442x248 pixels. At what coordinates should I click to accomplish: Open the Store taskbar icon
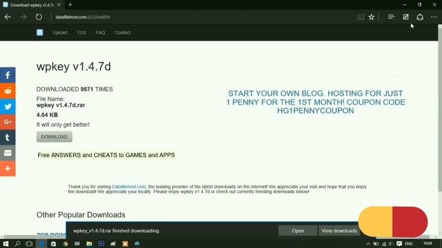coord(53,244)
